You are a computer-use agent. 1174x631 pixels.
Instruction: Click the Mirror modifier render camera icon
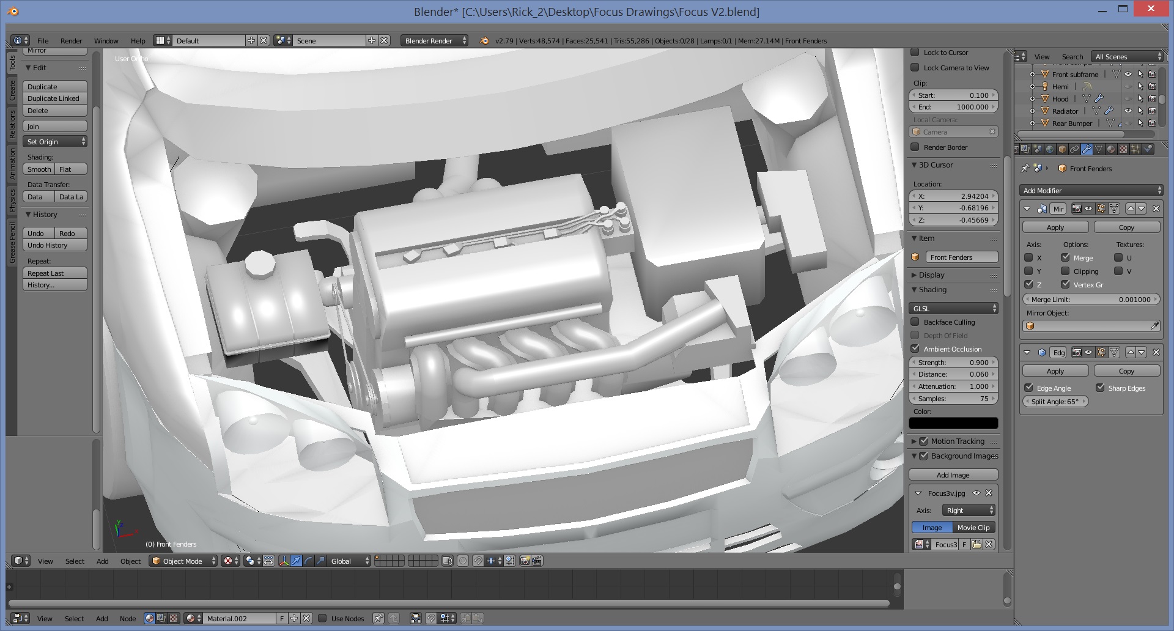point(1076,208)
